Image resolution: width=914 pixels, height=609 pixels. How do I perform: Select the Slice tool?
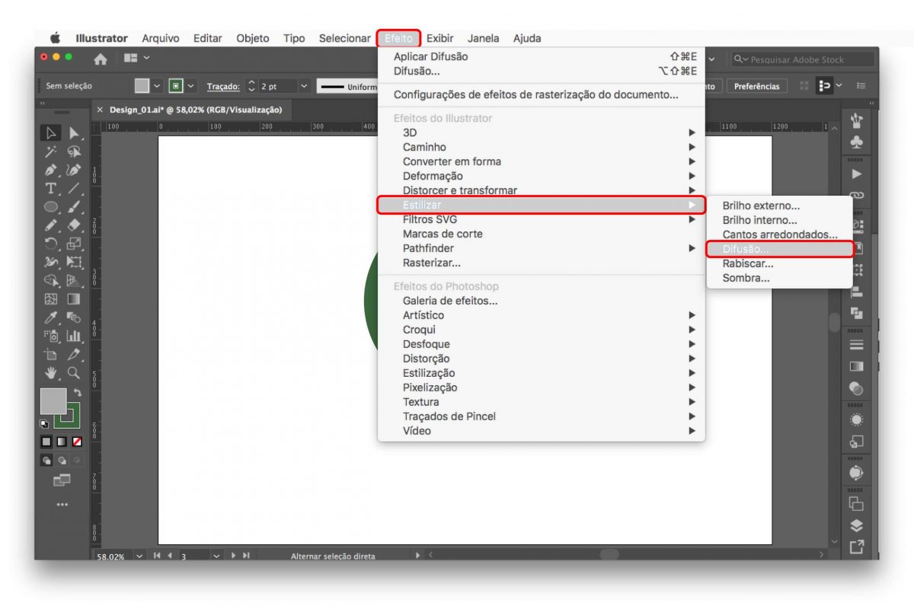74,354
